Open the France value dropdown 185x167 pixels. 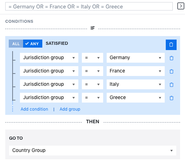[136, 71]
